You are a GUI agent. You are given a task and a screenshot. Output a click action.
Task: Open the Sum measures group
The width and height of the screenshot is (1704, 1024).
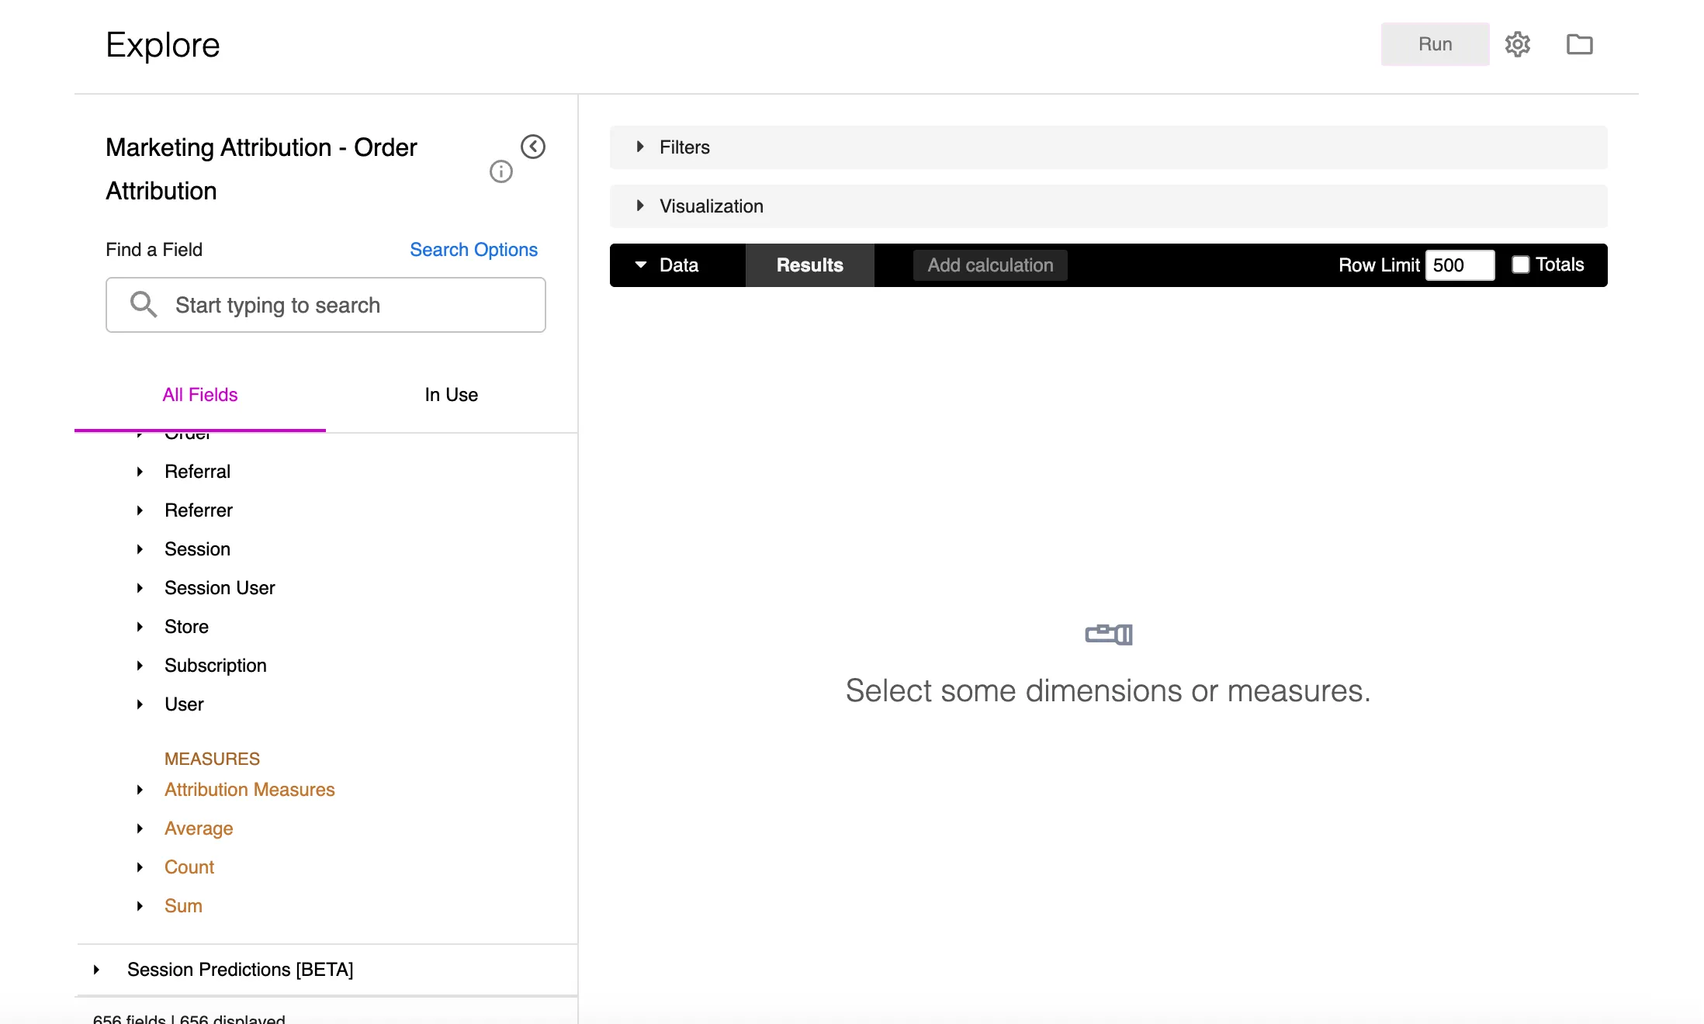183,906
